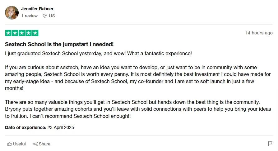278x151 pixels.
Task: Click the fifth green rating star
Action: tap(35, 33)
